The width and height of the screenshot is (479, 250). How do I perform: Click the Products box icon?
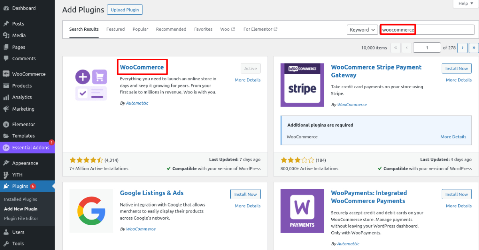tap(6, 85)
